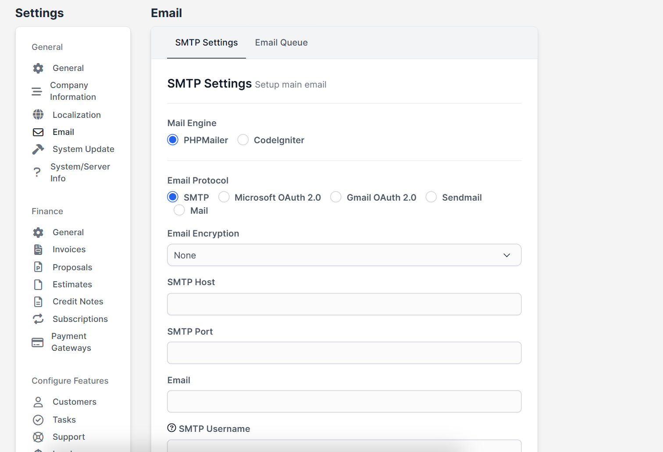Open Payment Gateways settings
The width and height of the screenshot is (663, 452).
[x=71, y=342]
